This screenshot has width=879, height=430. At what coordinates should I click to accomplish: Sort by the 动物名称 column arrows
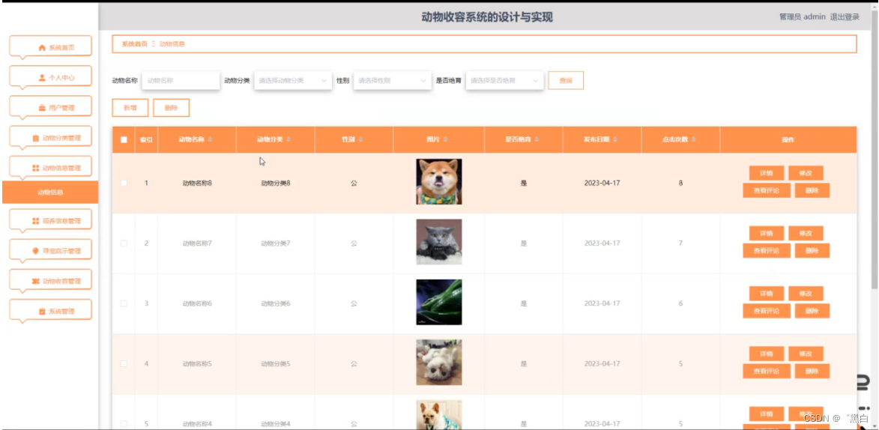[x=211, y=139]
